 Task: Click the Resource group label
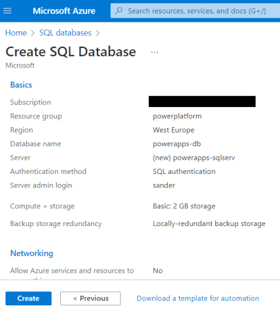click(36, 116)
